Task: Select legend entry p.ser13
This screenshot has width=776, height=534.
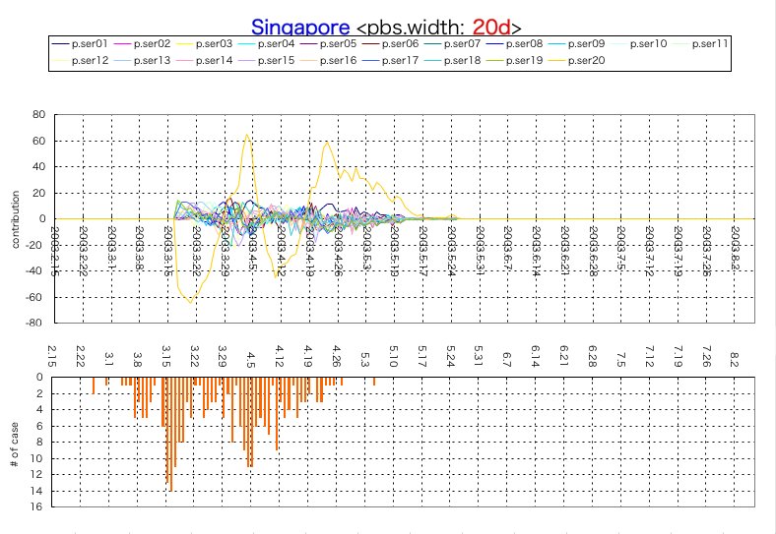Action: coord(142,60)
